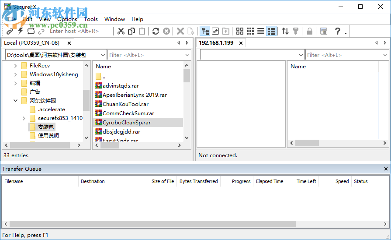Click the greyed Disconnect broken-link icon

(x=41, y=31)
